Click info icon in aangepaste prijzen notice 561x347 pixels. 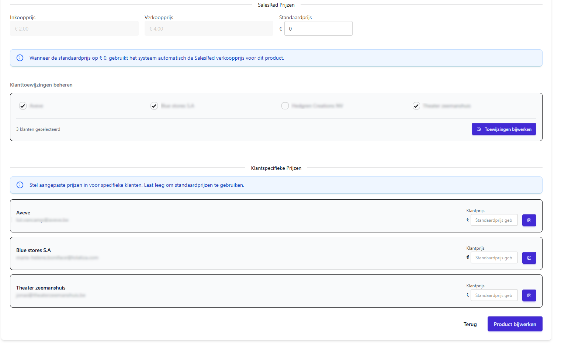20,185
